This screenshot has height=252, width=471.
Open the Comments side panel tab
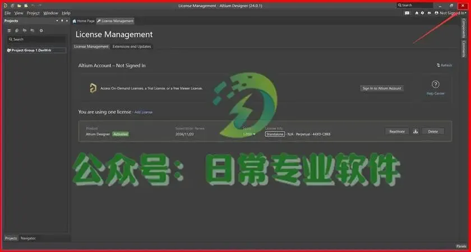[x=464, y=49]
